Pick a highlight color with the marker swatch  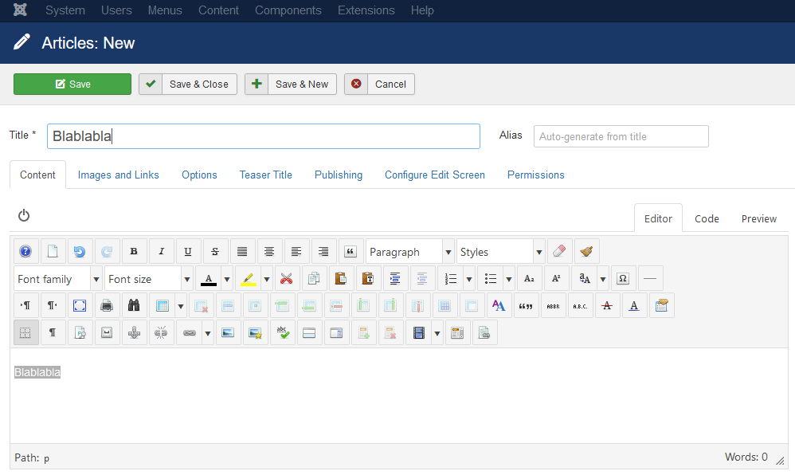pyautogui.click(x=249, y=278)
